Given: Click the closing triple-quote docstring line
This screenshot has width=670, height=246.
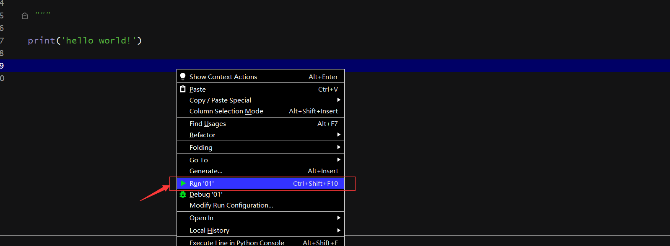Looking at the screenshot, I should [43, 14].
